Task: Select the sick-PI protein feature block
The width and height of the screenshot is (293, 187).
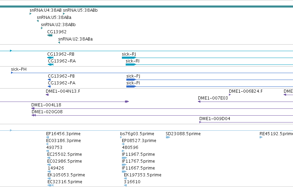Action: (x=131, y=86)
